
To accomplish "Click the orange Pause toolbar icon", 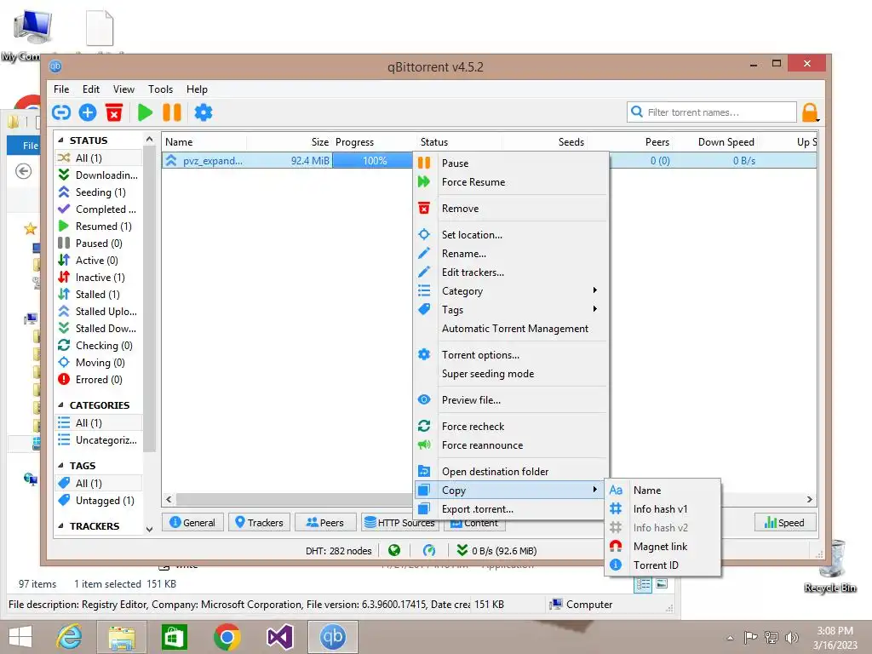I will point(172,113).
